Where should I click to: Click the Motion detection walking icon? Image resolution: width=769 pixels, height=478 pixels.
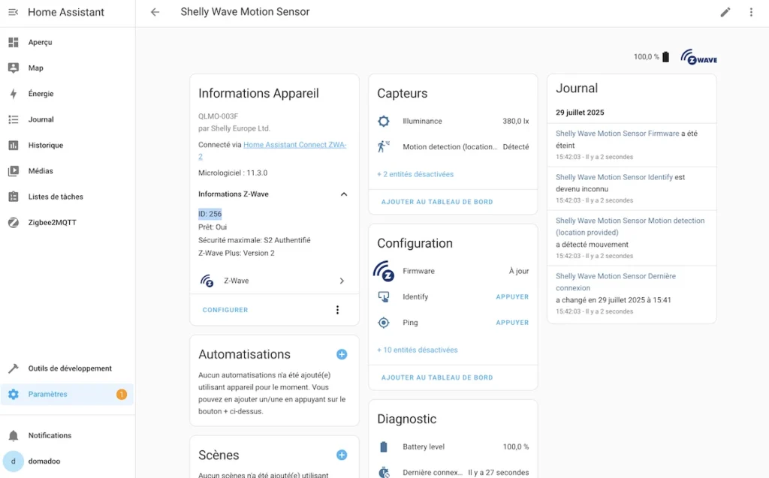point(384,146)
